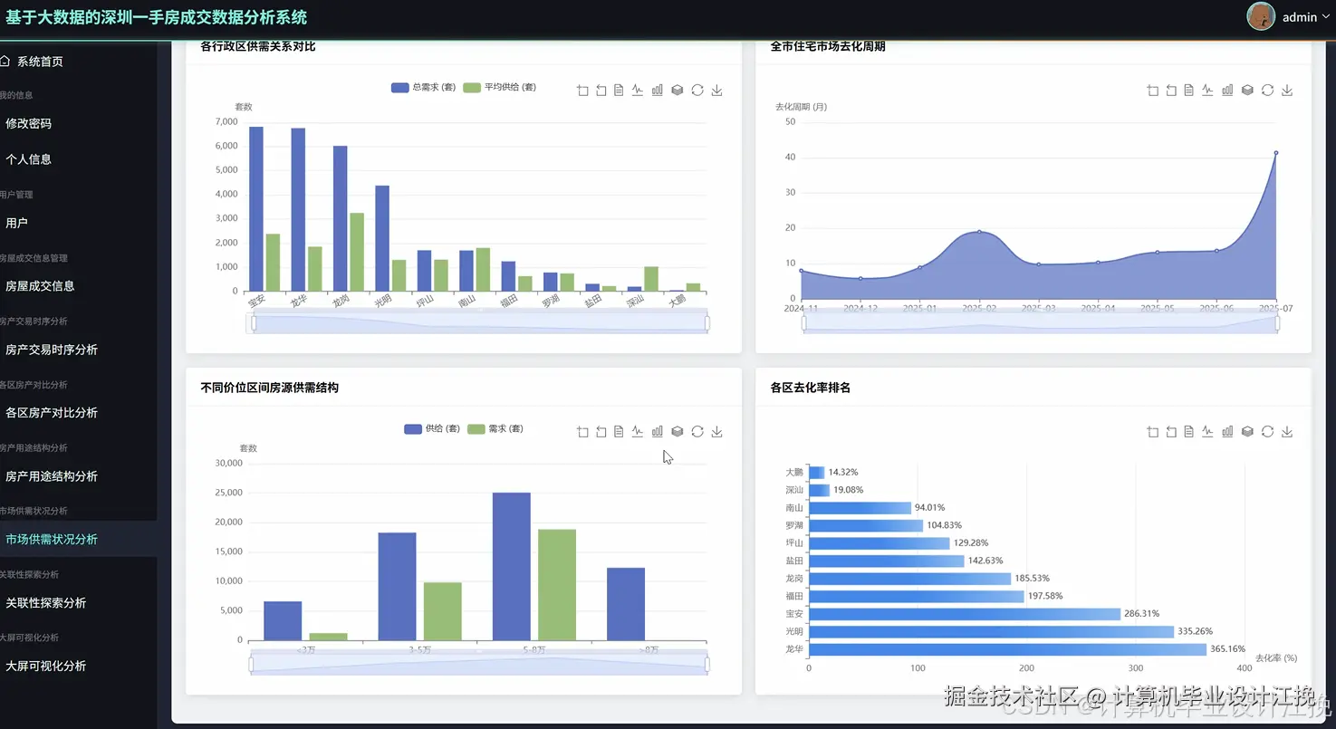
Task: Restore the 全市住宅市场去化周期 chart
Action: click(1267, 91)
